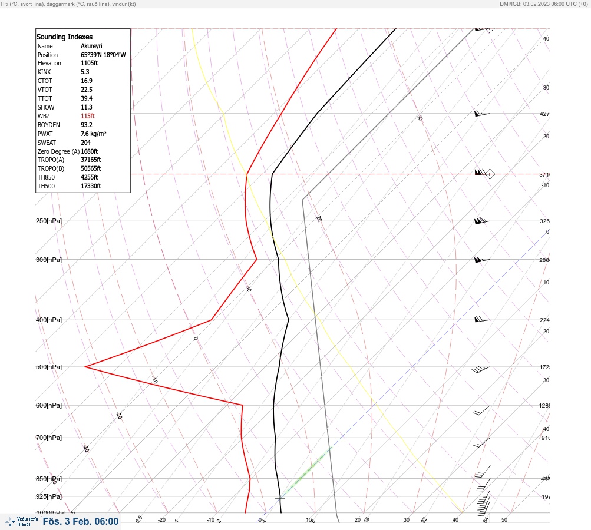Click the 'Elevation' row label
Image resolution: width=591 pixels, height=530 pixels.
coord(49,63)
